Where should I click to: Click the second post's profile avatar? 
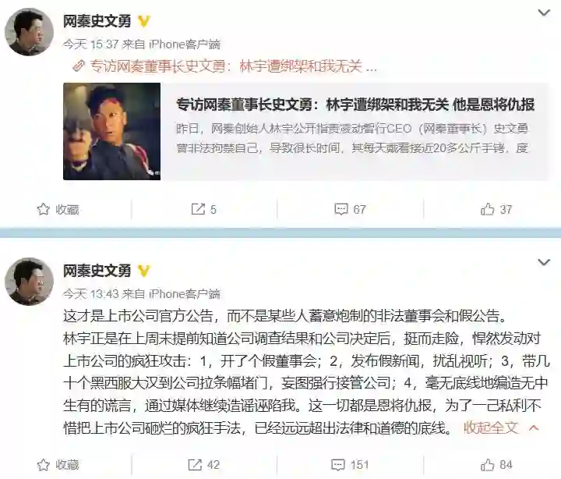click(x=29, y=282)
